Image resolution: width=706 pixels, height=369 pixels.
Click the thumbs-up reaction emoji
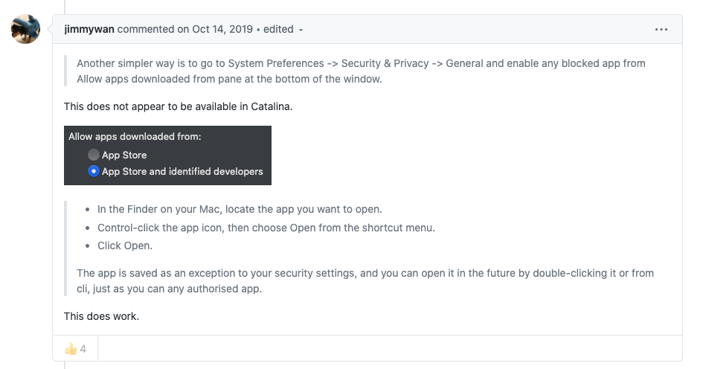[71, 349]
